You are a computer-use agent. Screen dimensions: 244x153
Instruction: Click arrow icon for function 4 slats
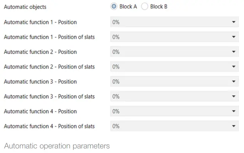pos(234,126)
